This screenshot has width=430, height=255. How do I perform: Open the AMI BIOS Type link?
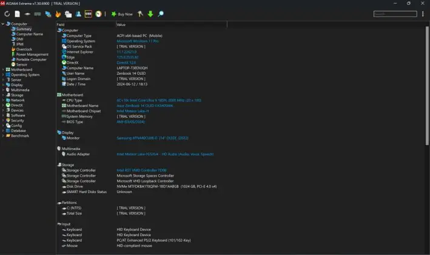(x=130, y=122)
